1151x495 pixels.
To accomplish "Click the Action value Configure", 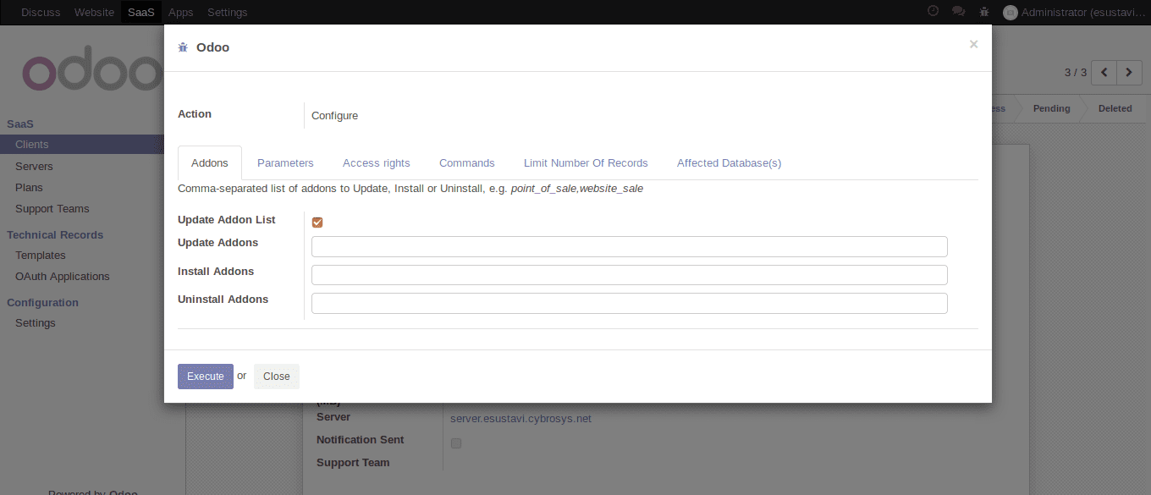I will [x=334, y=115].
